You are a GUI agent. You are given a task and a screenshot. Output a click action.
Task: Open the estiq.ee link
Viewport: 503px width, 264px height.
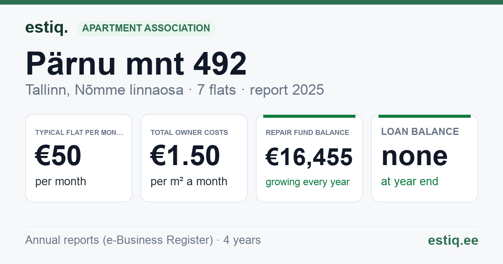pos(453,240)
